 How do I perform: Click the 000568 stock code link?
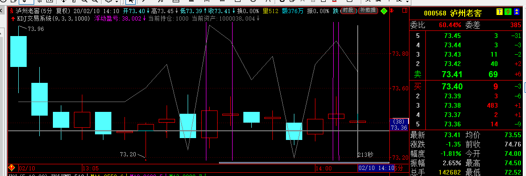click(435, 14)
